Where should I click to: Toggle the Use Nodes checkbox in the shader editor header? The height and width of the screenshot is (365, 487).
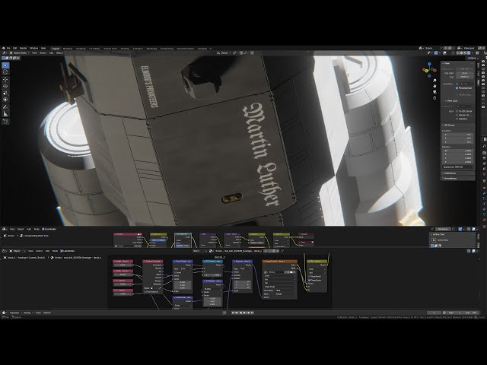pos(62,251)
